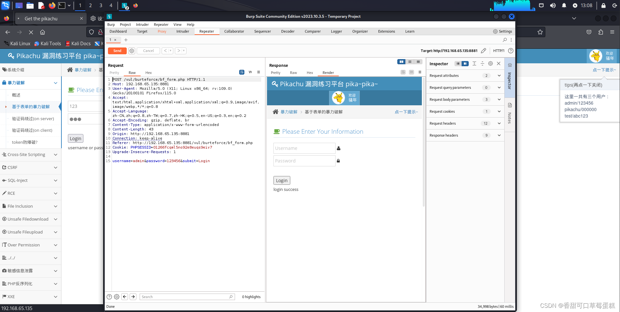This screenshot has width=620, height=312.
Task: Edit target with the pencil icon
Action: pos(484,51)
